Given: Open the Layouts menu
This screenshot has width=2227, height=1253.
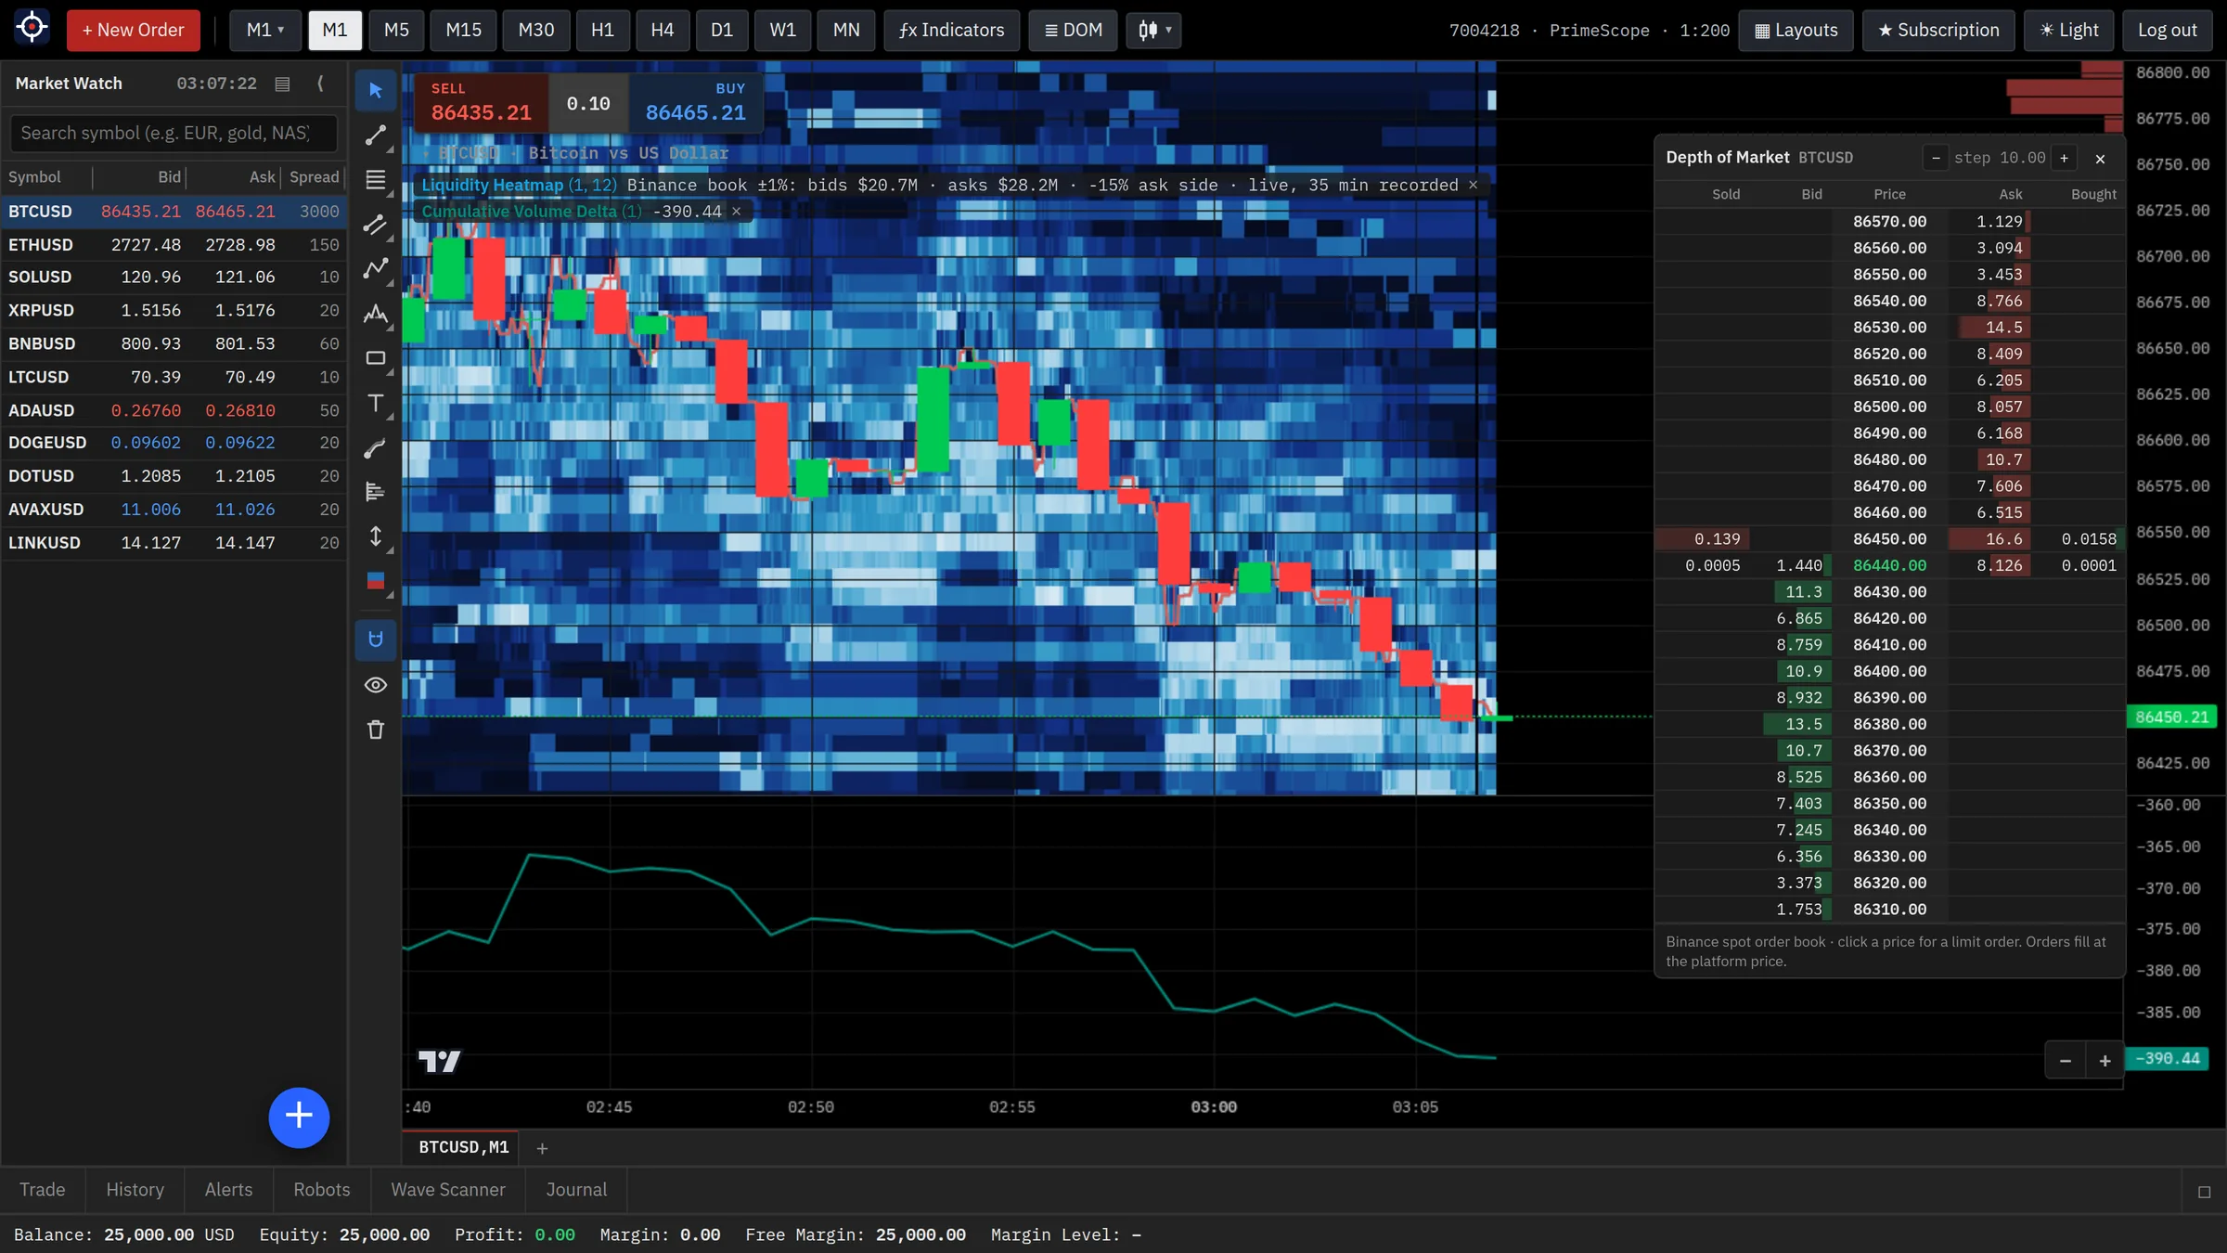Looking at the screenshot, I should [x=1796, y=30].
